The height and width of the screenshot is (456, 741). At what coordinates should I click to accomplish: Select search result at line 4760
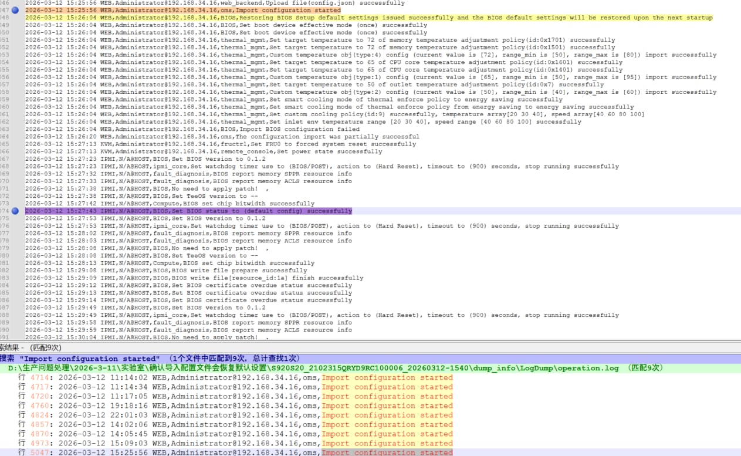pyautogui.click(x=235, y=406)
